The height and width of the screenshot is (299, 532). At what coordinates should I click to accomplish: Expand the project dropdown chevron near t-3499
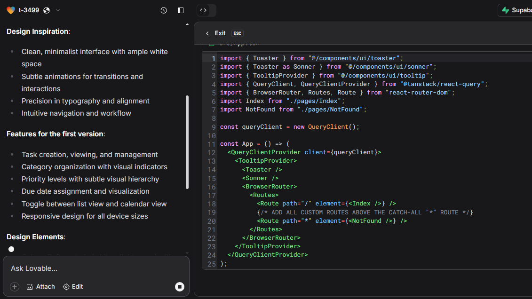tap(58, 10)
